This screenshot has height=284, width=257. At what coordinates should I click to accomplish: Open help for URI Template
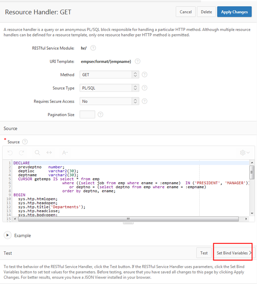(137, 61)
